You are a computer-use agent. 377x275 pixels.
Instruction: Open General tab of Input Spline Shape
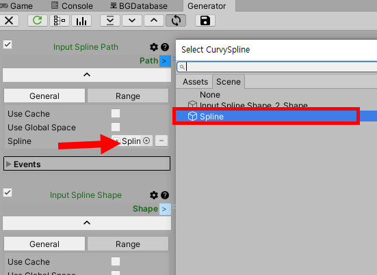click(x=44, y=244)
